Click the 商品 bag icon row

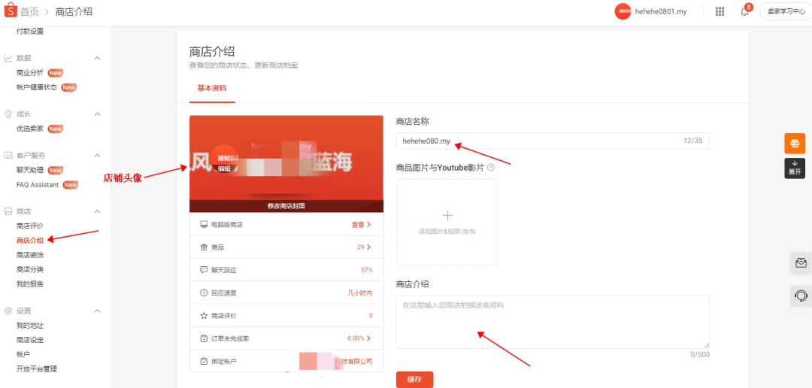click(x=286, y=247)
